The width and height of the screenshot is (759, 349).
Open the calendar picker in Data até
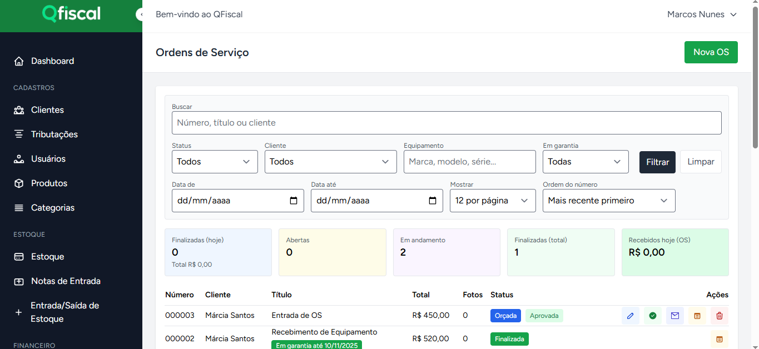pyautogui.click(x=433, y=201)
